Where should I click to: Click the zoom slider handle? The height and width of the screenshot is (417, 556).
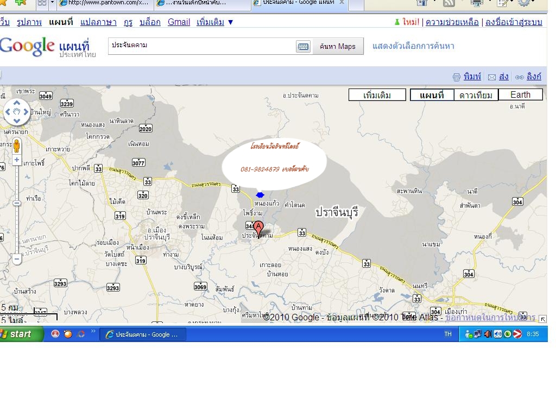point(17,203)
